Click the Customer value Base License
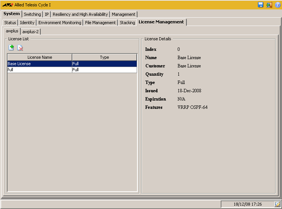This screenshot has height=209, width=282. [x=189, y=66]
